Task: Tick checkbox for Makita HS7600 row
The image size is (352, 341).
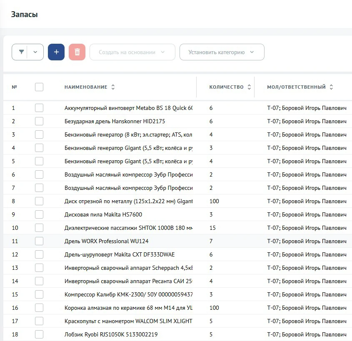Action: point(39,214)
